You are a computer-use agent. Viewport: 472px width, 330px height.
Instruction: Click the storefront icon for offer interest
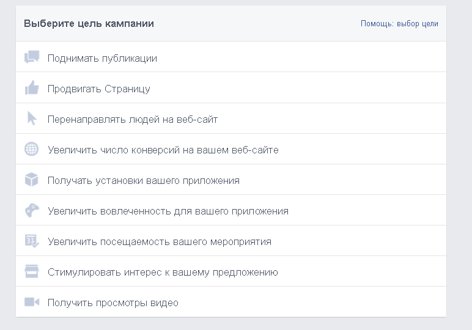click(32, 271)
